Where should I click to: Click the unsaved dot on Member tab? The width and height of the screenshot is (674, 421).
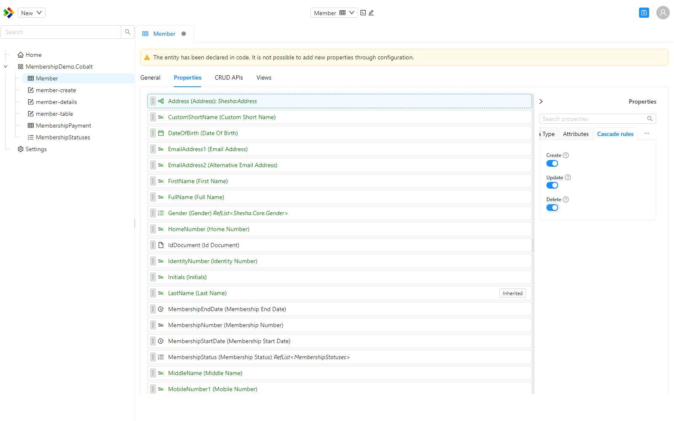point(184,34)
